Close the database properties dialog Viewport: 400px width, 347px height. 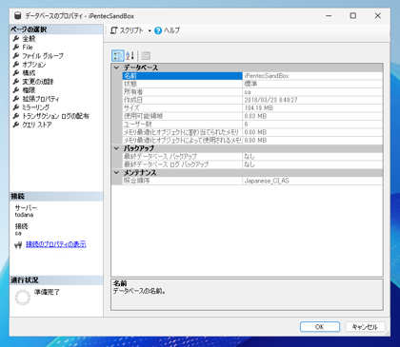[377, 15]
